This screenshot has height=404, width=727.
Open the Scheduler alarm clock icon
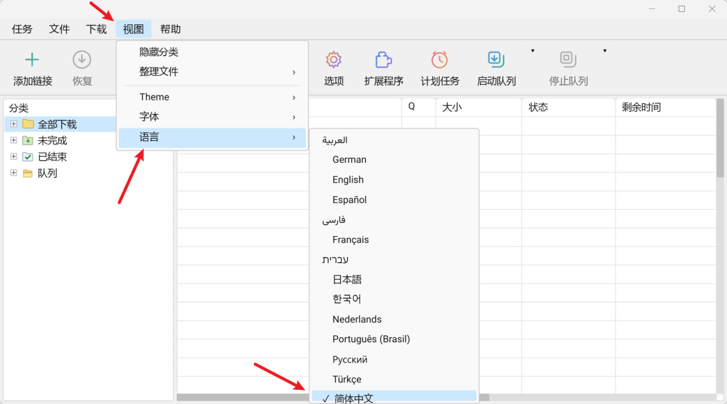coord(439,59)
